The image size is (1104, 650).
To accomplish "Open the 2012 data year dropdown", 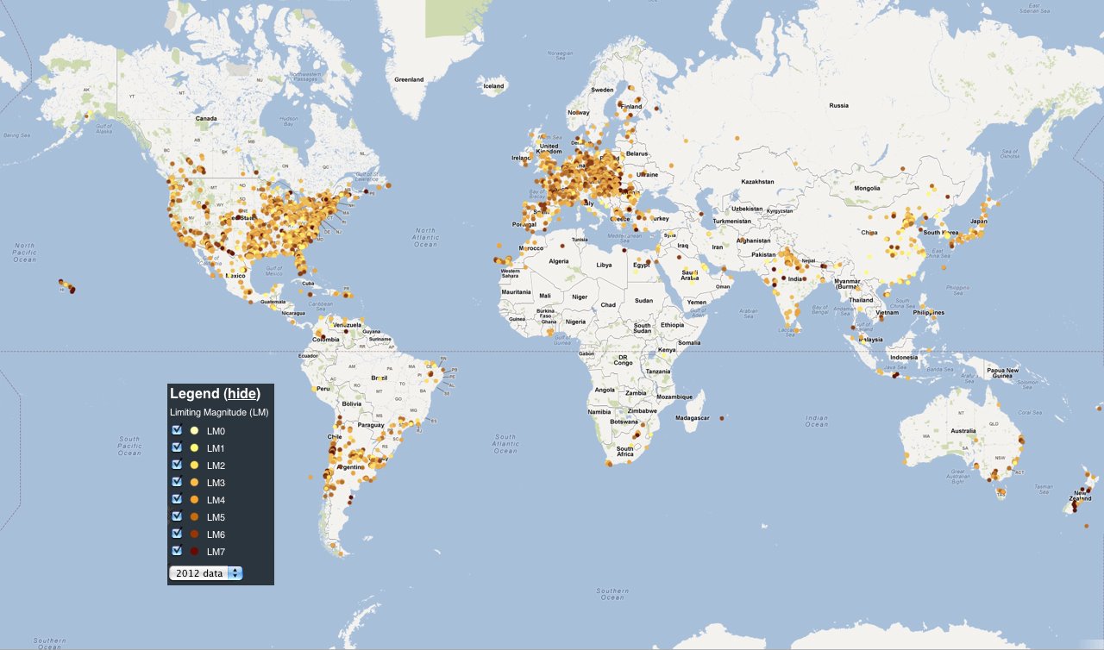I will (x=206, y=573).
